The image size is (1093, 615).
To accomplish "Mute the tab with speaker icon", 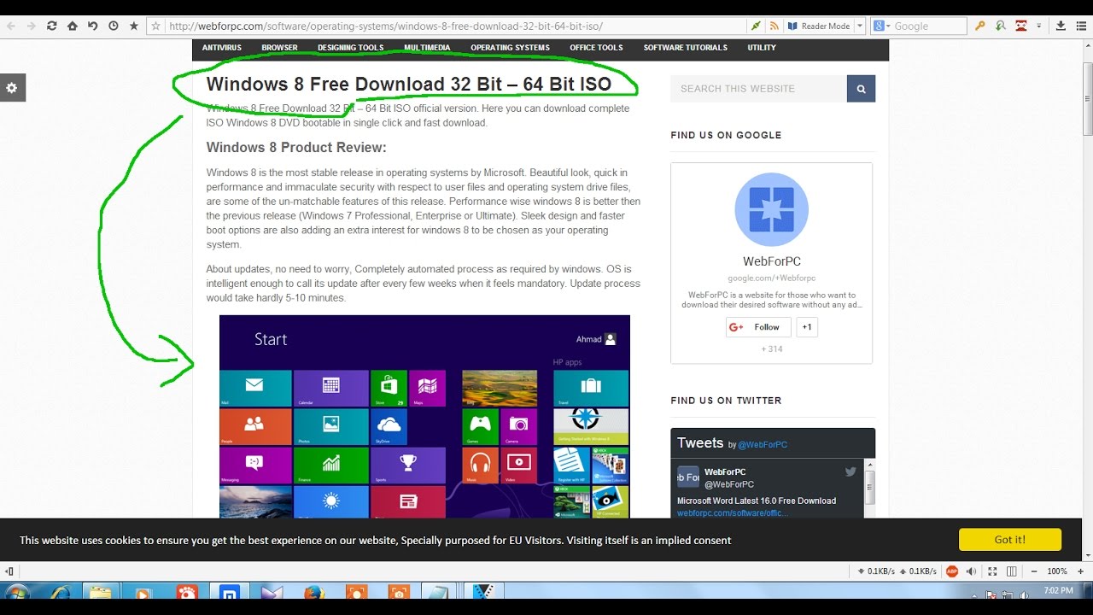I will coord(972,571).
